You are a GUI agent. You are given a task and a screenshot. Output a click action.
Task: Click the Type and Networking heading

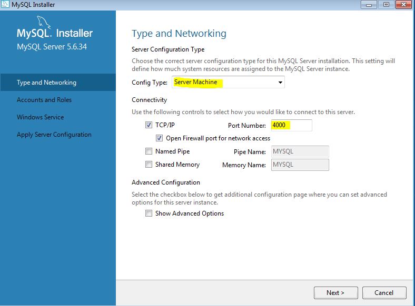click(179, 34)
